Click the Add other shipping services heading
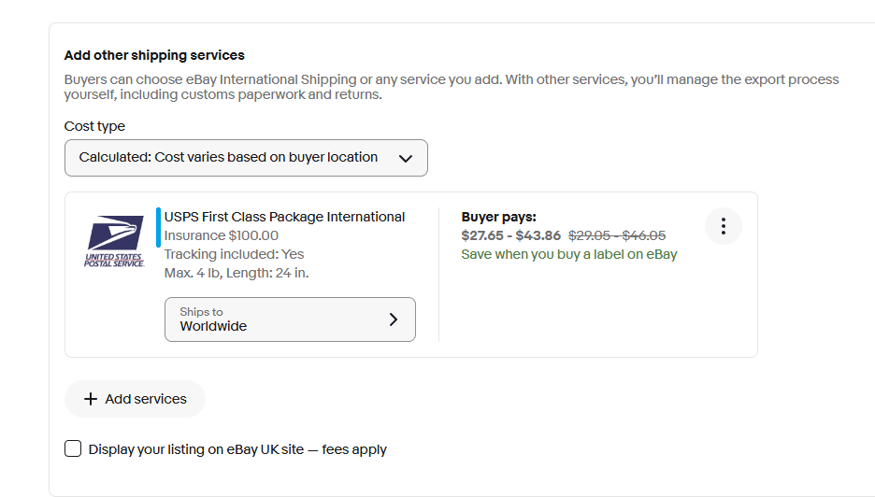875x497 pixels. click(154, 55)
